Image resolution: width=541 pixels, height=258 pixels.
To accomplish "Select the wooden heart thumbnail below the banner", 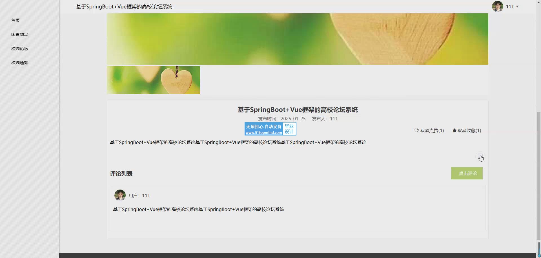I will 153,80.
